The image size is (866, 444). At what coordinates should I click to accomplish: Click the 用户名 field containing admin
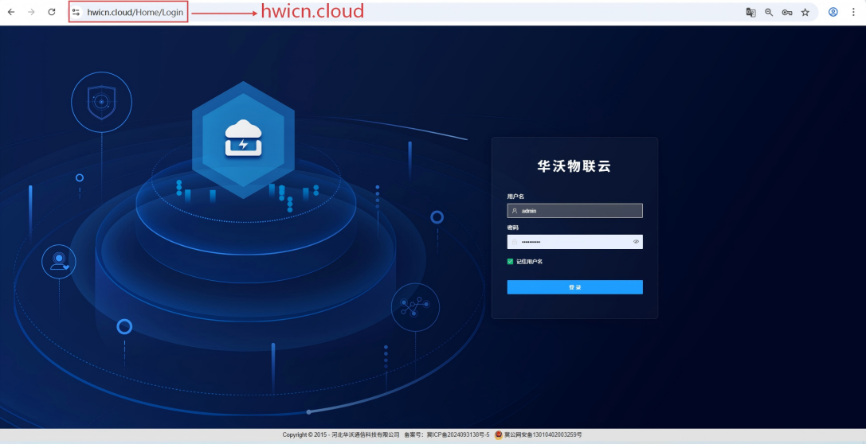[x=574, y=211]
